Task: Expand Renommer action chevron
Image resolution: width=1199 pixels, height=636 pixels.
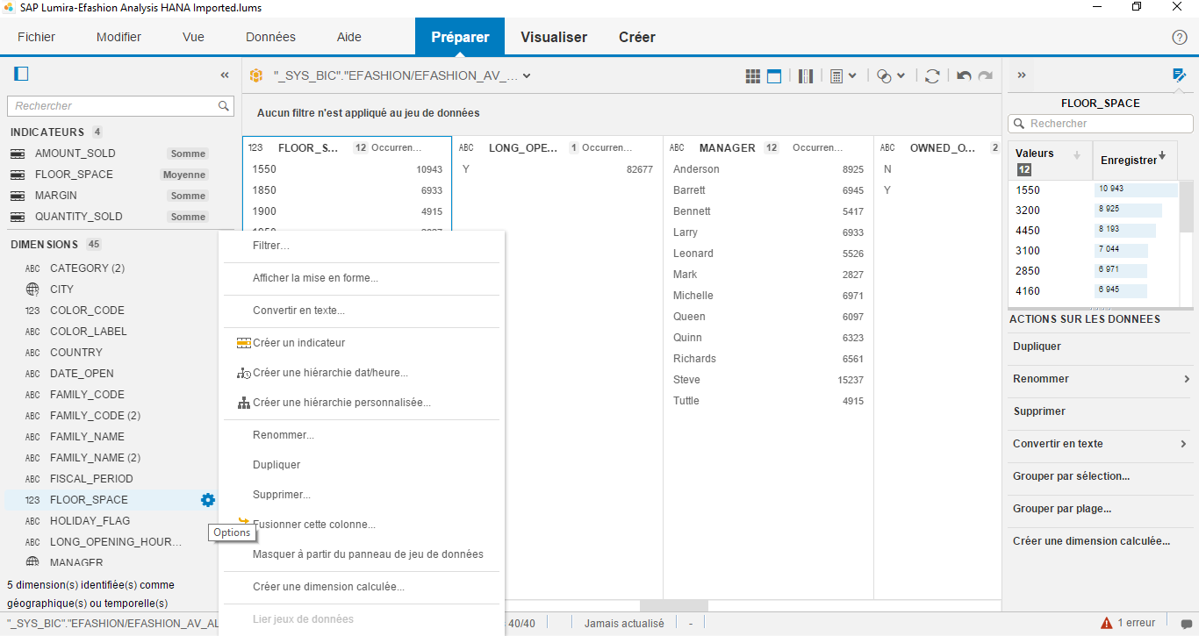Action: click(x=1187, y=379)
